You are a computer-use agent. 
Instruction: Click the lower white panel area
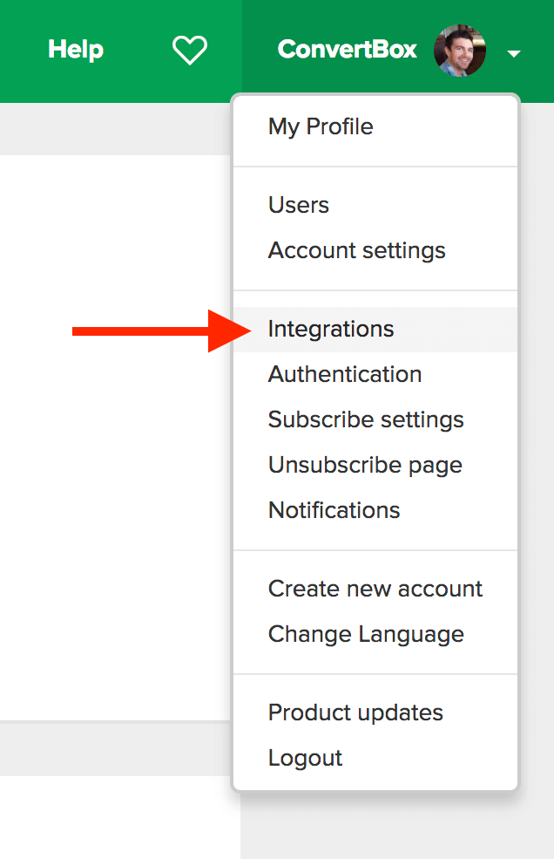[x=120, y=817]
